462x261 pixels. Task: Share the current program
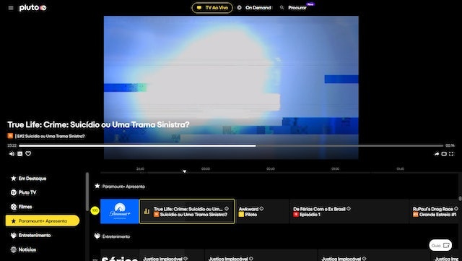[x=436, y=154]
